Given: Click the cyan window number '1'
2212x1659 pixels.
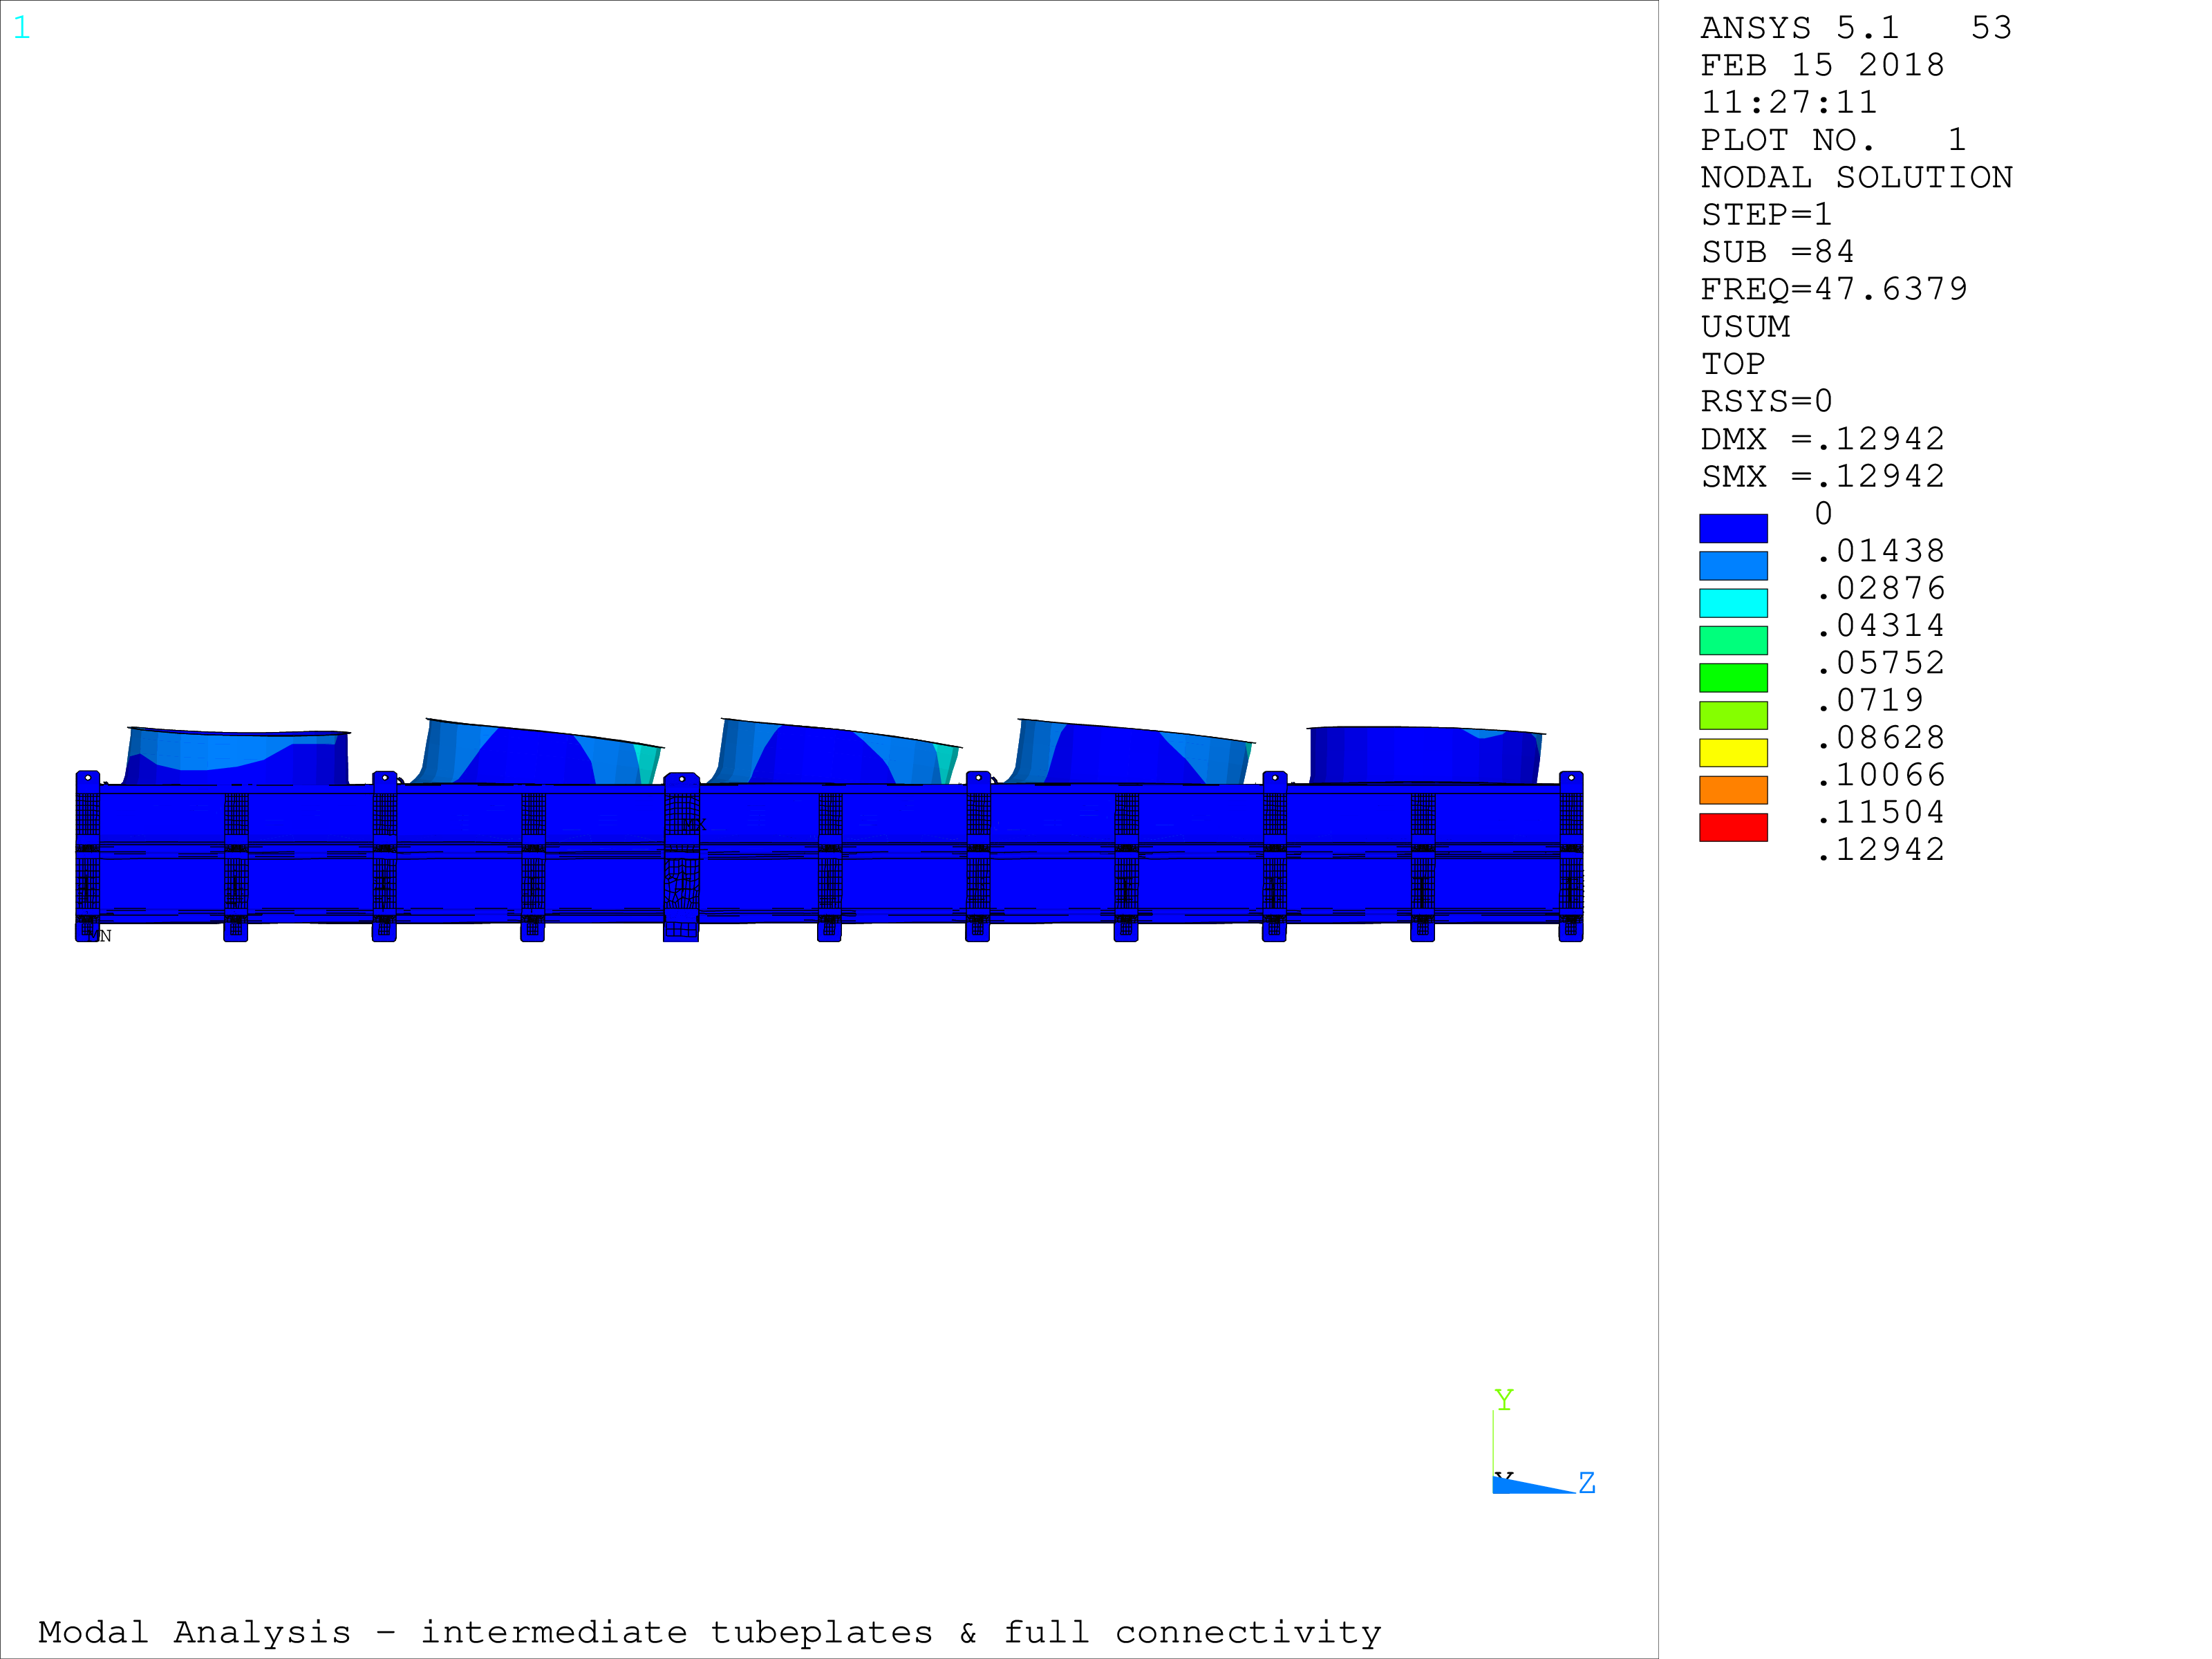Looking at the screenshot, I should coord(22,28).
